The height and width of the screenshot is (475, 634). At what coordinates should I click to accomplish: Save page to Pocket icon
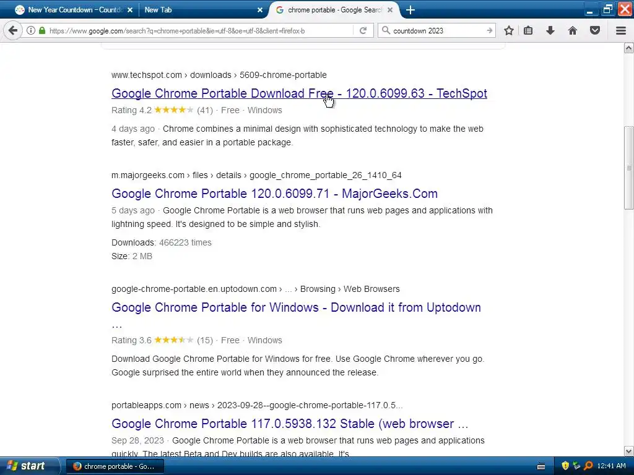pyautogui.click(x=595, y=30)
